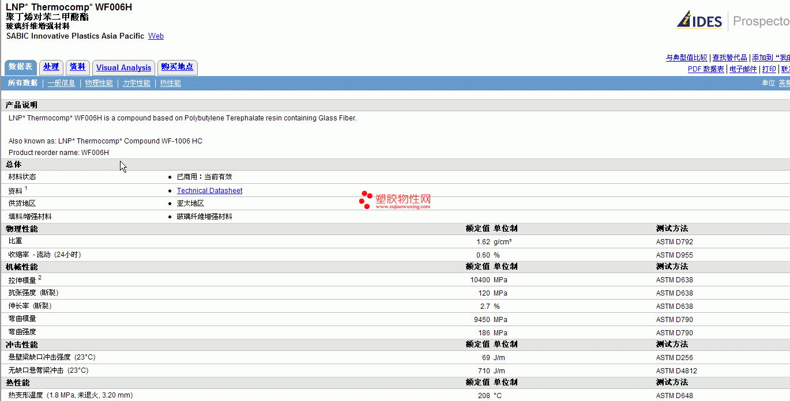The width and height of the screenshot is (790, 401).
Task: Click the 伸长率 (断裂) label
Action: [30, 306]
